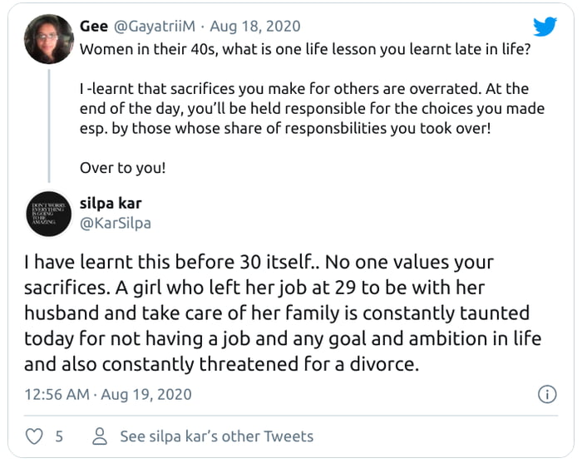Open Gee's profile picture

tap(49, 39)
